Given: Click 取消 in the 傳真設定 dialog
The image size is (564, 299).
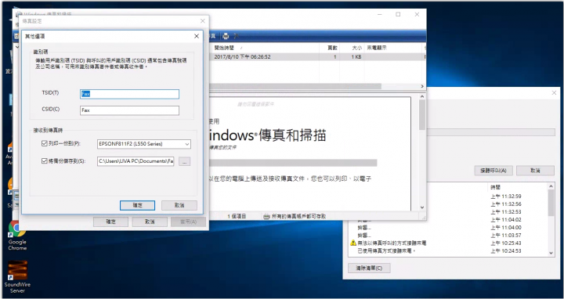Looking at the screenshot, I should pyautogui.click(x=150, y=222).
